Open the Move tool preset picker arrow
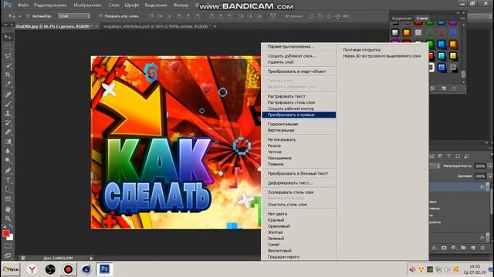This screenshot has width=494, height=277. (x=19, y=16)
